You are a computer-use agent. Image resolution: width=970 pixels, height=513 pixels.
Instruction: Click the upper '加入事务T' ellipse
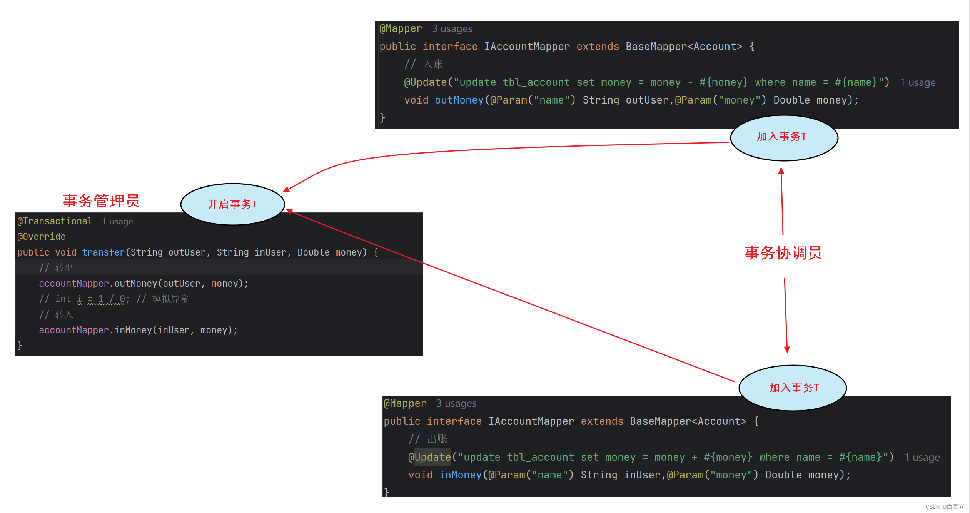point(784,138)
